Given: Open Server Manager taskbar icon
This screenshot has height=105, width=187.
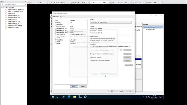Looking at the screenshot, I should pyautogui.click(x=80, y=97).
